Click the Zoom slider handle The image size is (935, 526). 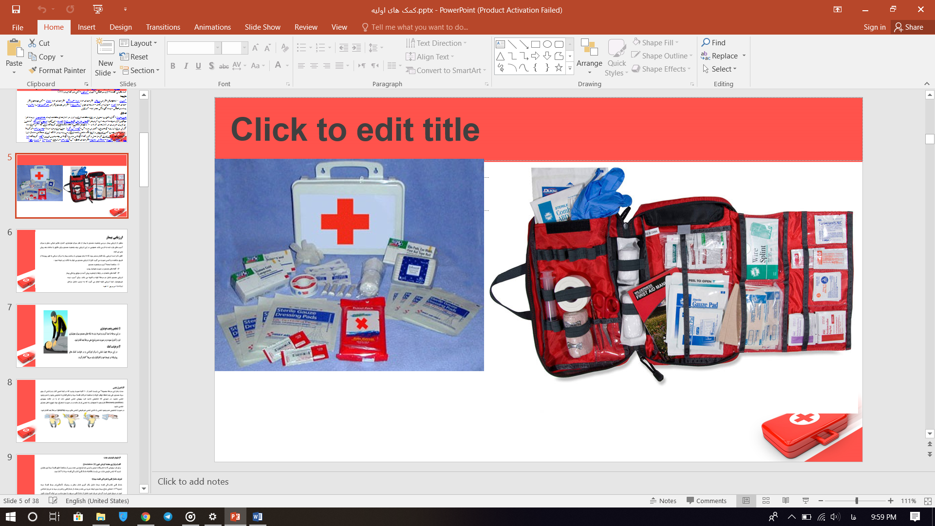[857, 501]
